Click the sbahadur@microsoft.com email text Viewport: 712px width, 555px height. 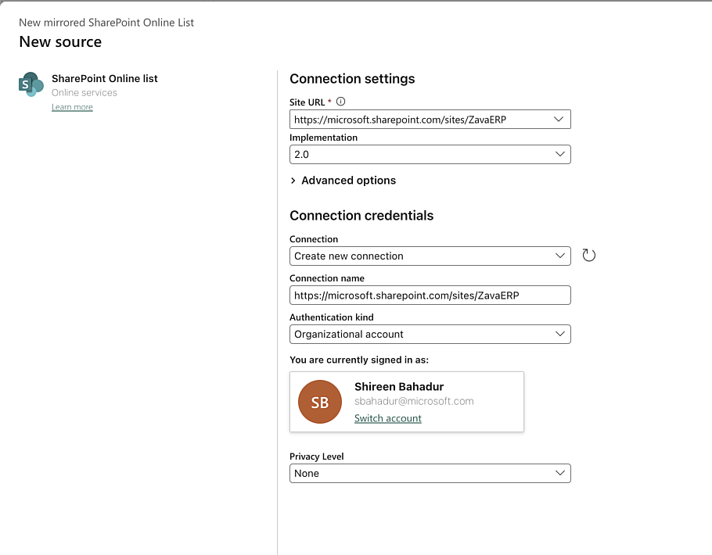click(x=414, y=401)
